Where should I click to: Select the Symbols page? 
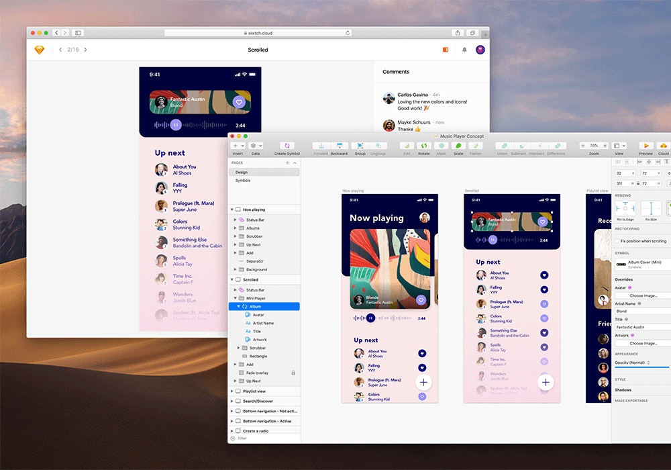click(x=264, y=181)
